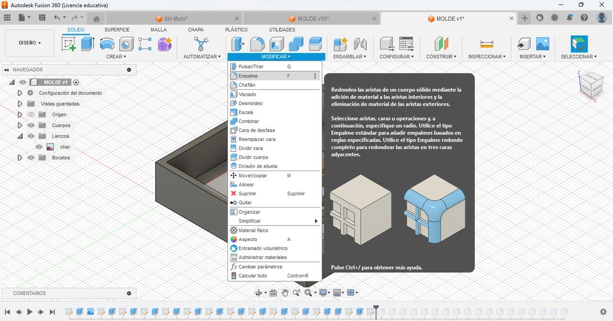The image size is (613, 321).
Task: Open the CONSTRUIR dropdown menu
Action: [x=442, y=57]
